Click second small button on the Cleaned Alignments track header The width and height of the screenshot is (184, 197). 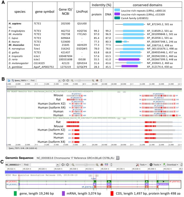[x=124, y=118]
